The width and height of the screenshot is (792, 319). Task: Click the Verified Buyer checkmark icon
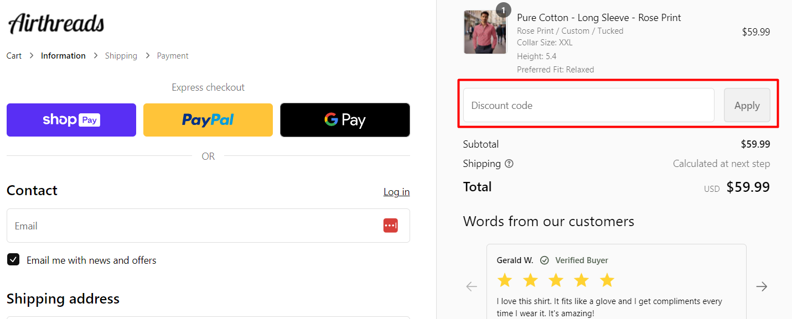point(545,260)
